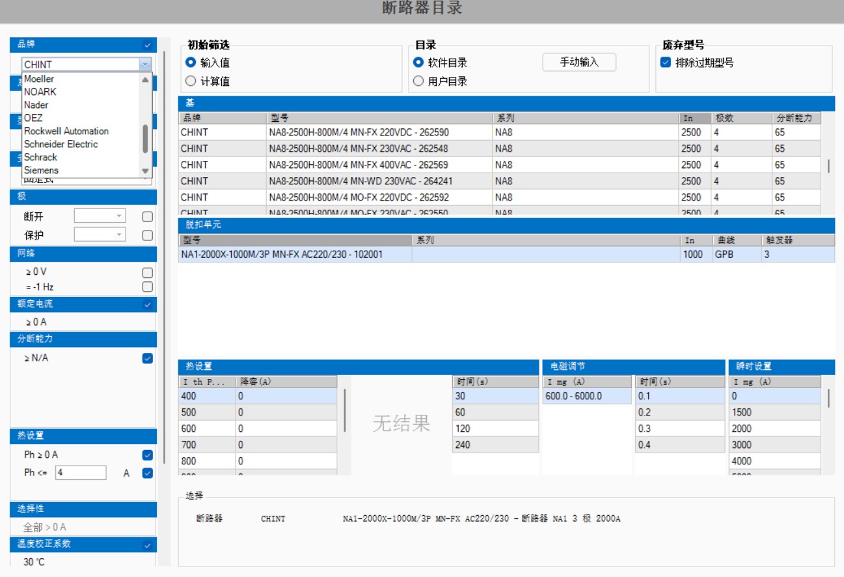Sort by 系列 column header in 基 table
844x577 pixels.
click(x=585, y=119)
